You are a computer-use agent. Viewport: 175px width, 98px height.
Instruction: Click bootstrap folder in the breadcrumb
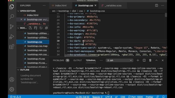64,11
